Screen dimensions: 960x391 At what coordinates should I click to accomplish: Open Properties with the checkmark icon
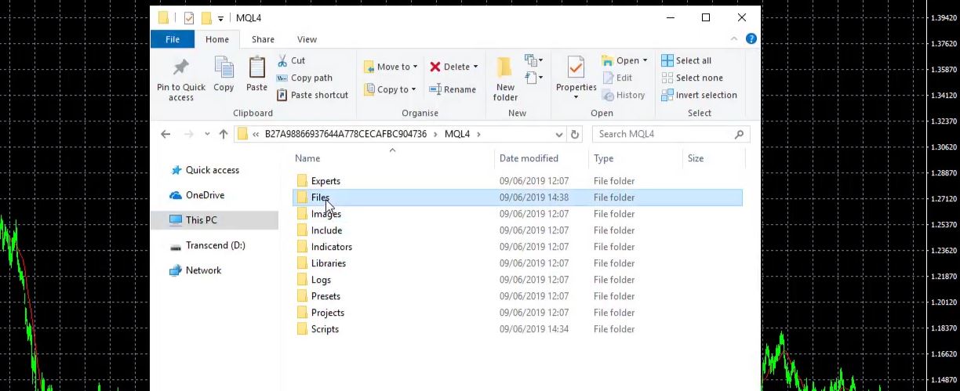click(576, 69)
